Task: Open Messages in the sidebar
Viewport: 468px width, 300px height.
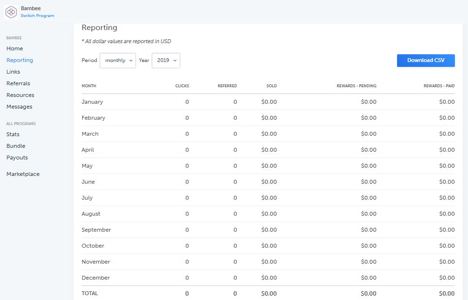Action: pos(19,107)
